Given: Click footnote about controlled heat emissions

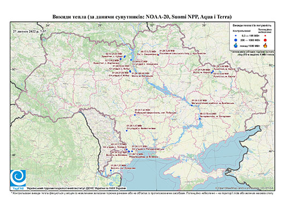Looking at the screenshot, I should point(142,193).
